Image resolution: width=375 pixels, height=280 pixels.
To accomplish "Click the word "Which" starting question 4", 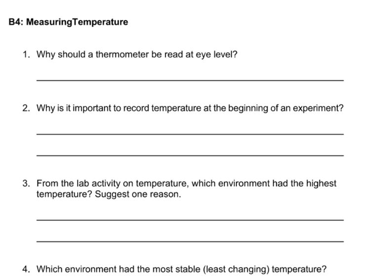I will click(49, 269).
